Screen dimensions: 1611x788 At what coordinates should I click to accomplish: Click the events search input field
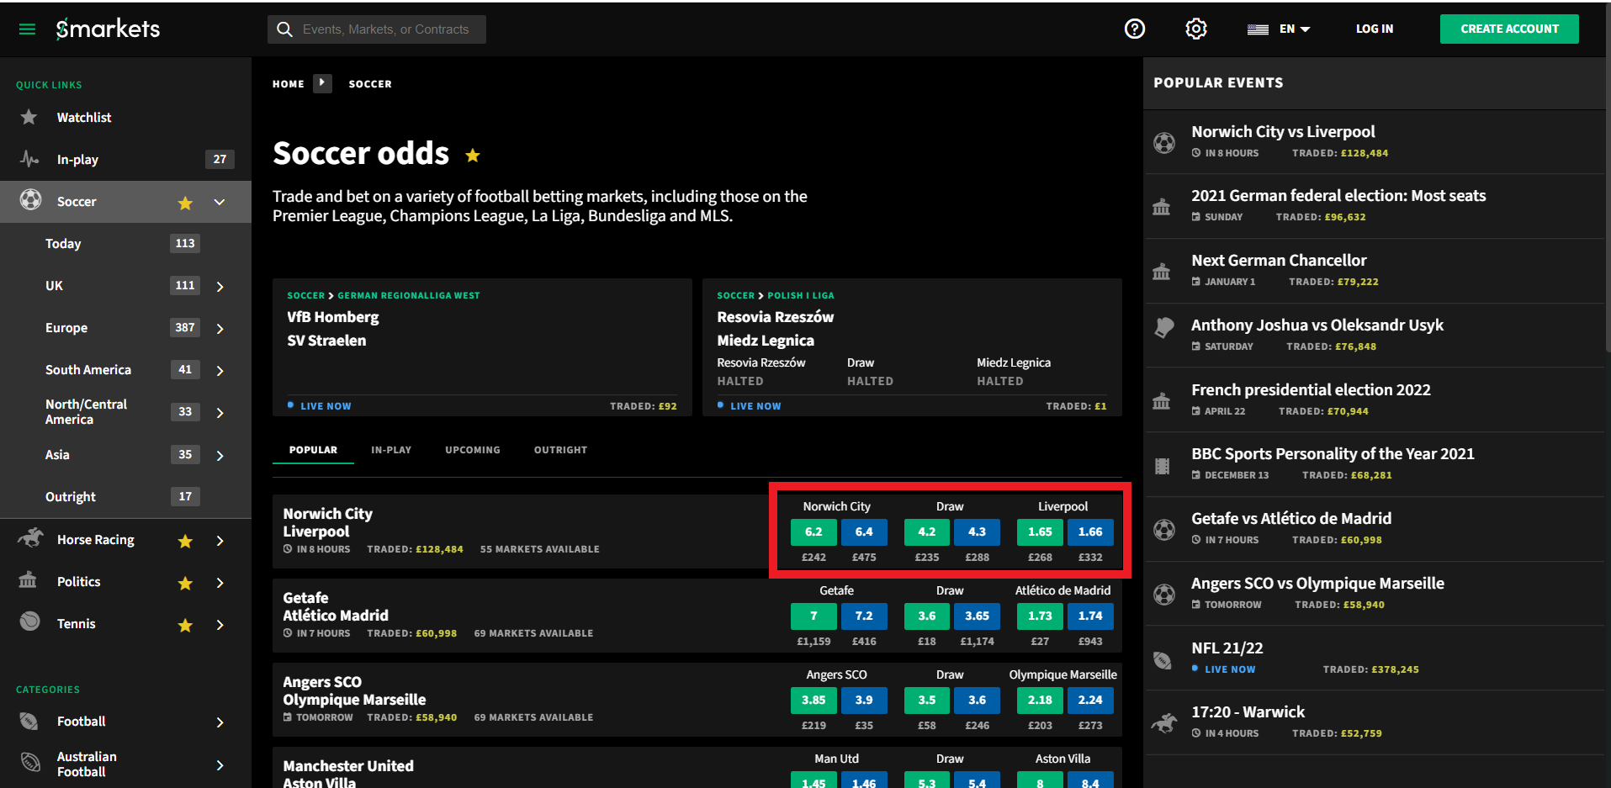pos(377,29)
